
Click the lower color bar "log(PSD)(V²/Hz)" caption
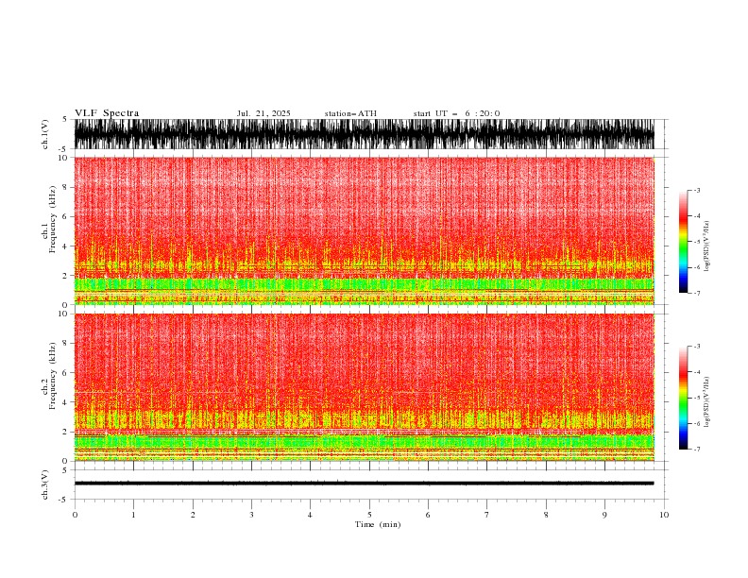pyautogui.click(x=706, y=402)
